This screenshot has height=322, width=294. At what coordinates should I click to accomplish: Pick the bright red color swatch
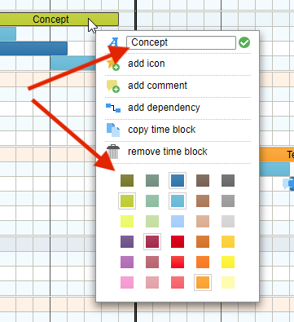click(178, 262)
